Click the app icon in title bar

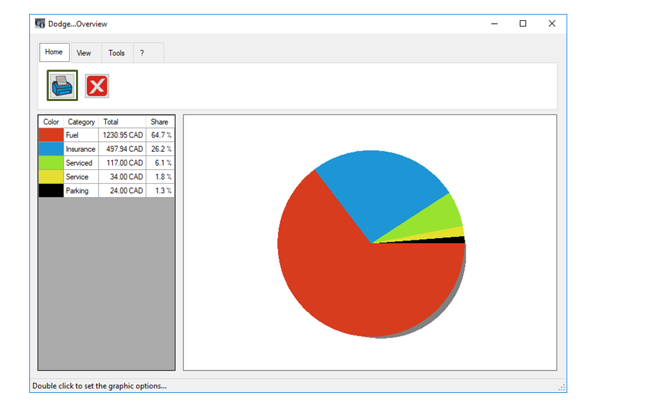(40, 24)
